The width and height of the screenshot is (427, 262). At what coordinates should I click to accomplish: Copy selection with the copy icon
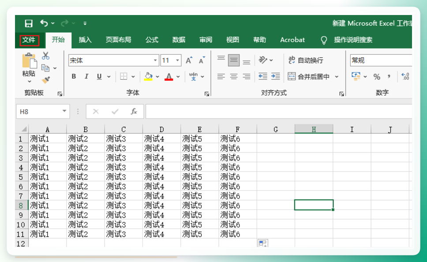pyautogui.click(x=45, y=68)
